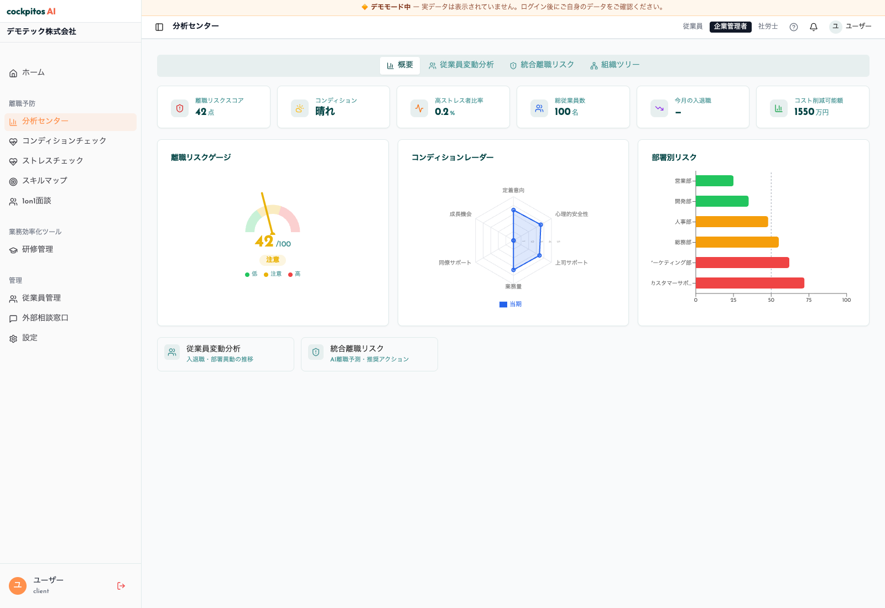The width and height of the screenshot is (885, 608).
Task: Open コンディションチェック in sidebar
Action: 70,141
